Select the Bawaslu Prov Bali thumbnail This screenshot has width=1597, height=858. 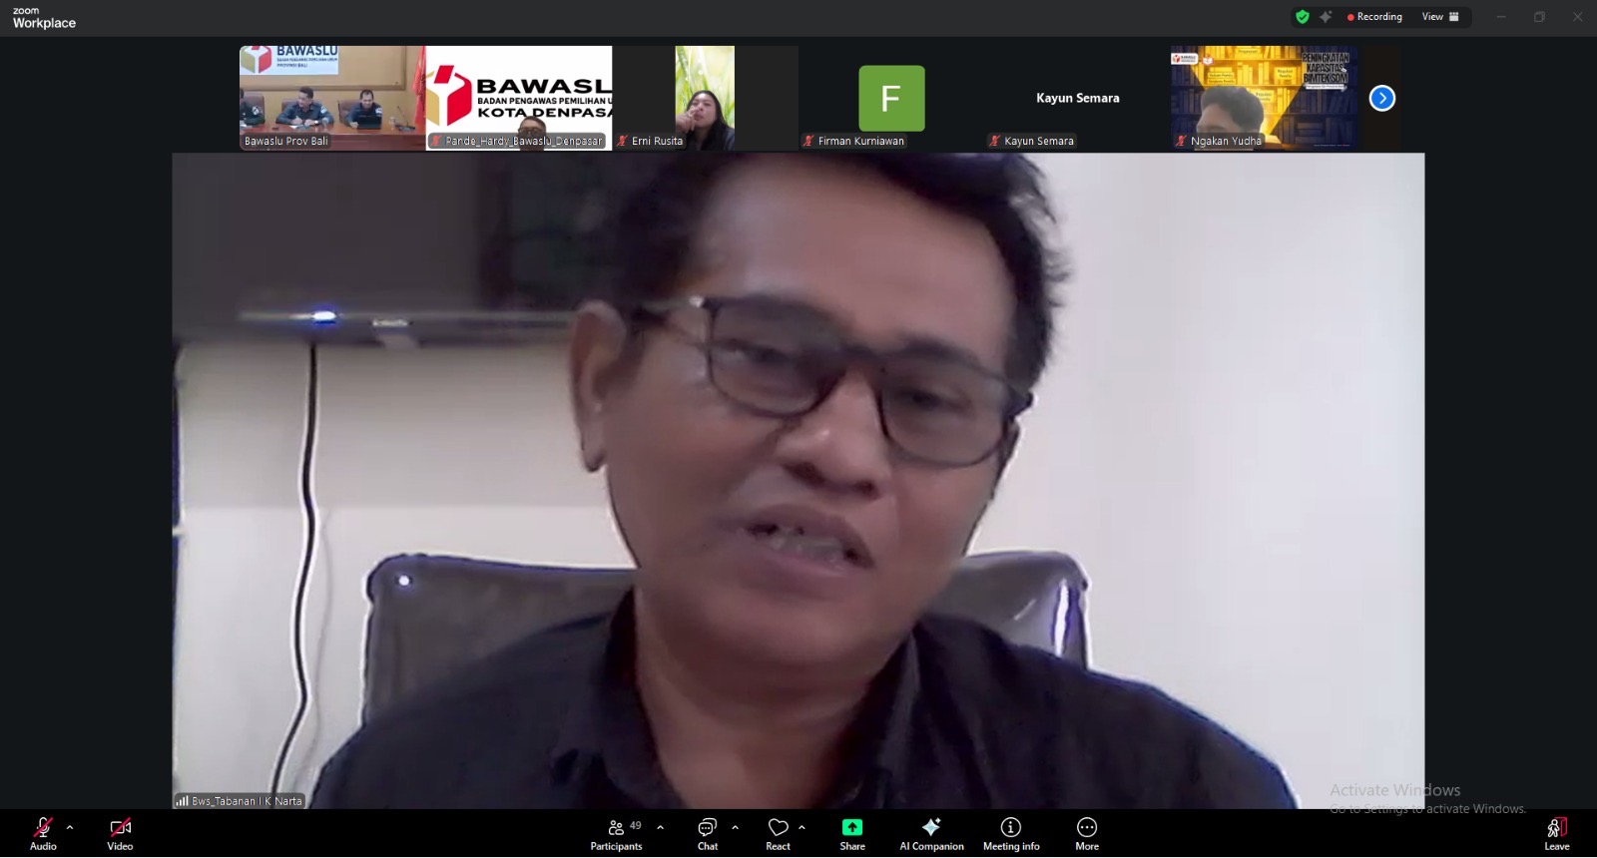point(331,98)
